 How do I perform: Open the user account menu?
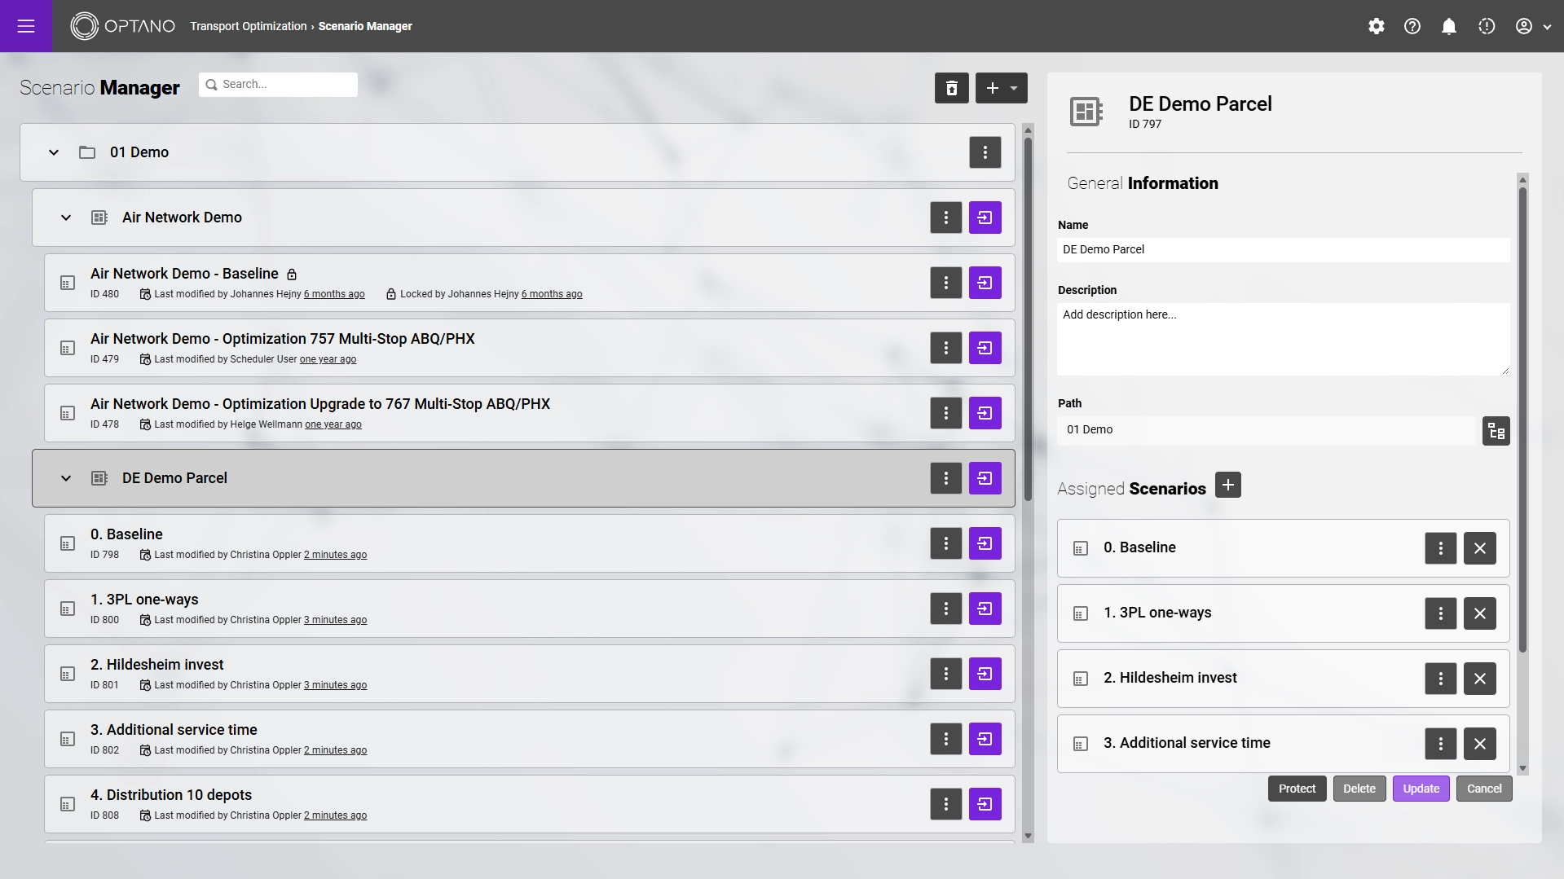coord(1532,26)
